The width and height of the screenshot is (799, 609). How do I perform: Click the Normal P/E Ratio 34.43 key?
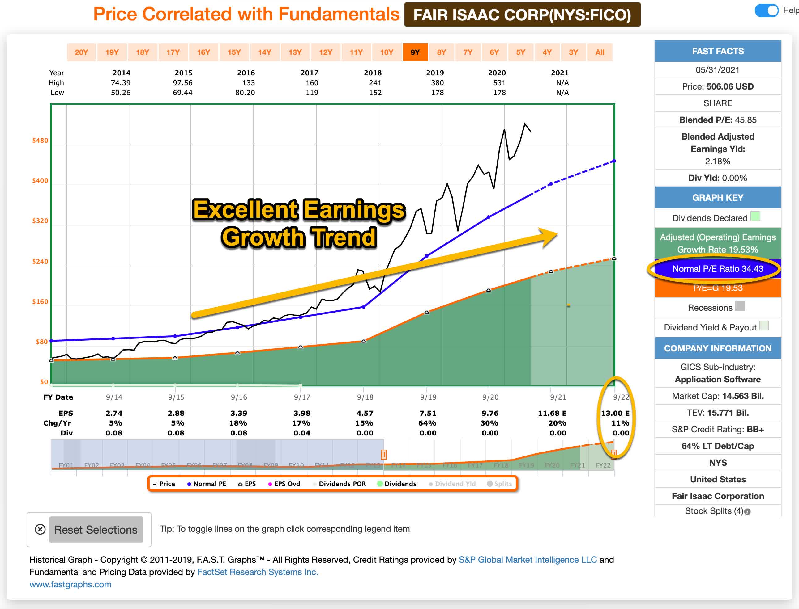coord(718,269)
